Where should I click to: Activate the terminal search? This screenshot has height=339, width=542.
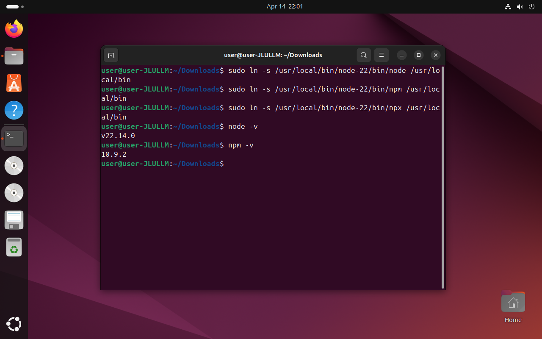[x=363, y=55]
